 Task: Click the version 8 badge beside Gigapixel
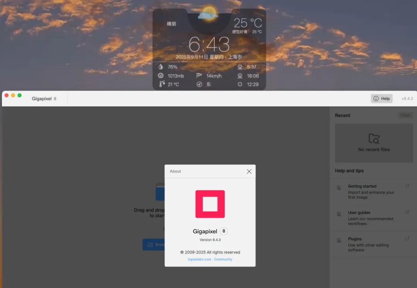(224, 231)
